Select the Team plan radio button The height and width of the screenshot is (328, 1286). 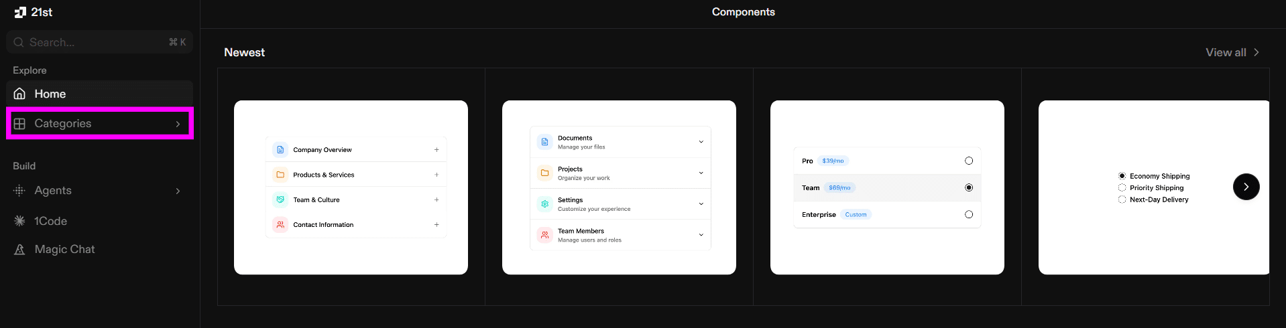(x=968, y=187)
